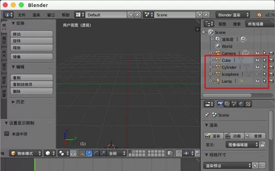Toggle Cube selectability cursor icon
Image resolution: width=275 pixels, height=171 pixels.
point(264,60)
